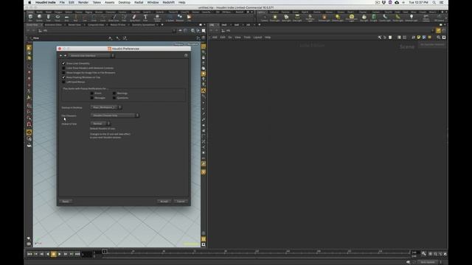Image resolution: width=472 pixels, height=265 pixels.
Task: Click Accept in Houdini Preferences
Action: coord(164,201)
